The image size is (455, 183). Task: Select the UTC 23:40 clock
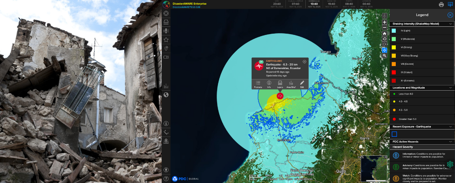276,4
